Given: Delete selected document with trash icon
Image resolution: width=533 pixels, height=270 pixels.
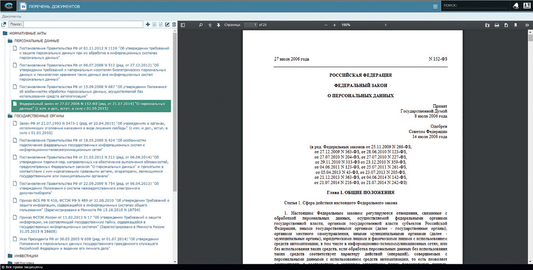Looking at the screenshot, I should 174,25.
